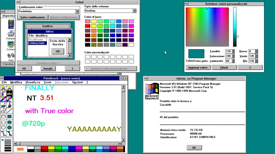Click Aggiungi colore button

[x=198, y=68]
